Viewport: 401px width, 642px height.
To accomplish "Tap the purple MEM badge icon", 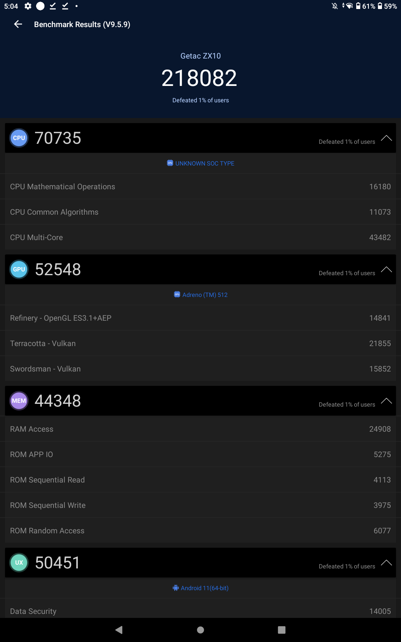I will pyautogui.click(x=19, y=401).
